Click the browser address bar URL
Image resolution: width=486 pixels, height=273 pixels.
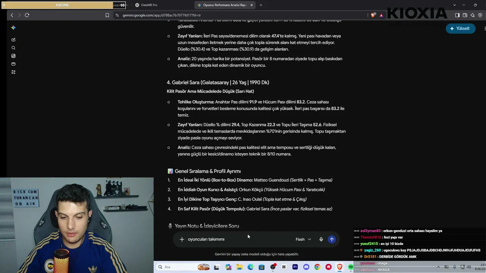click(x=162, y=15)
